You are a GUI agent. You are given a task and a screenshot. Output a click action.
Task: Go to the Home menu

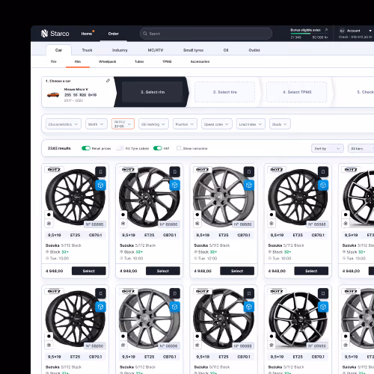(87, 34)
